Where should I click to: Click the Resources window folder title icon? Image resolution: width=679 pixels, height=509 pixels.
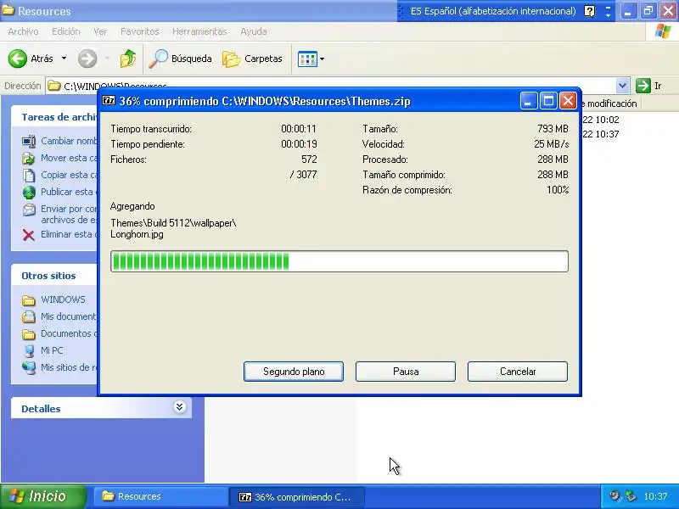[x=8, y=9]
